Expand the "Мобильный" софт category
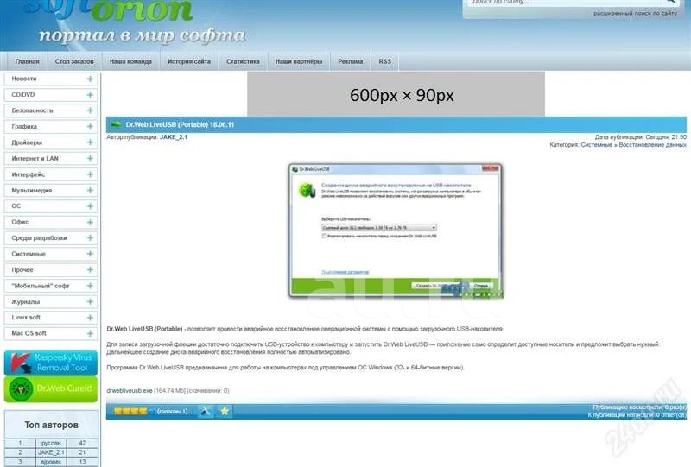This screenshot has height=467, width=691. (x=90, y=286)
